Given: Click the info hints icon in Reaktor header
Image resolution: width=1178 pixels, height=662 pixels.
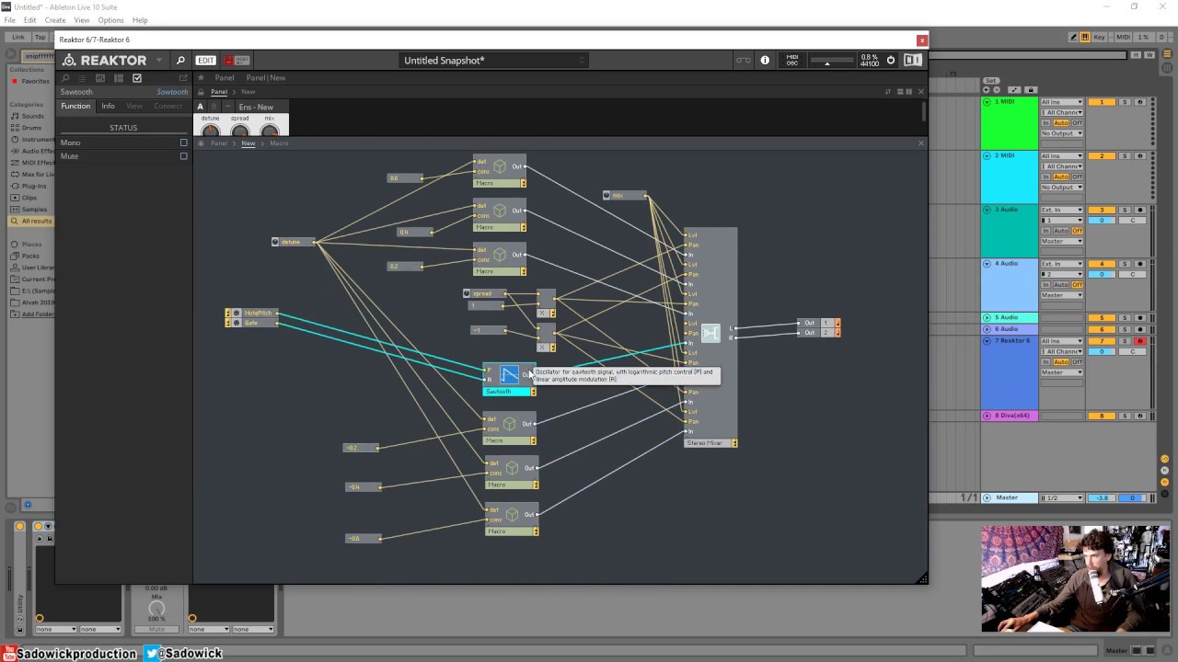Looking at the screenshot, I should (x=765, y=61).
